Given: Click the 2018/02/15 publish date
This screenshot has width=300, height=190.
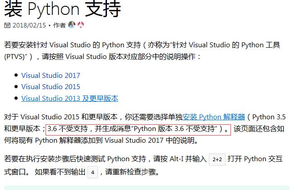Looking at the screenshot, I should tap(29, 25).
